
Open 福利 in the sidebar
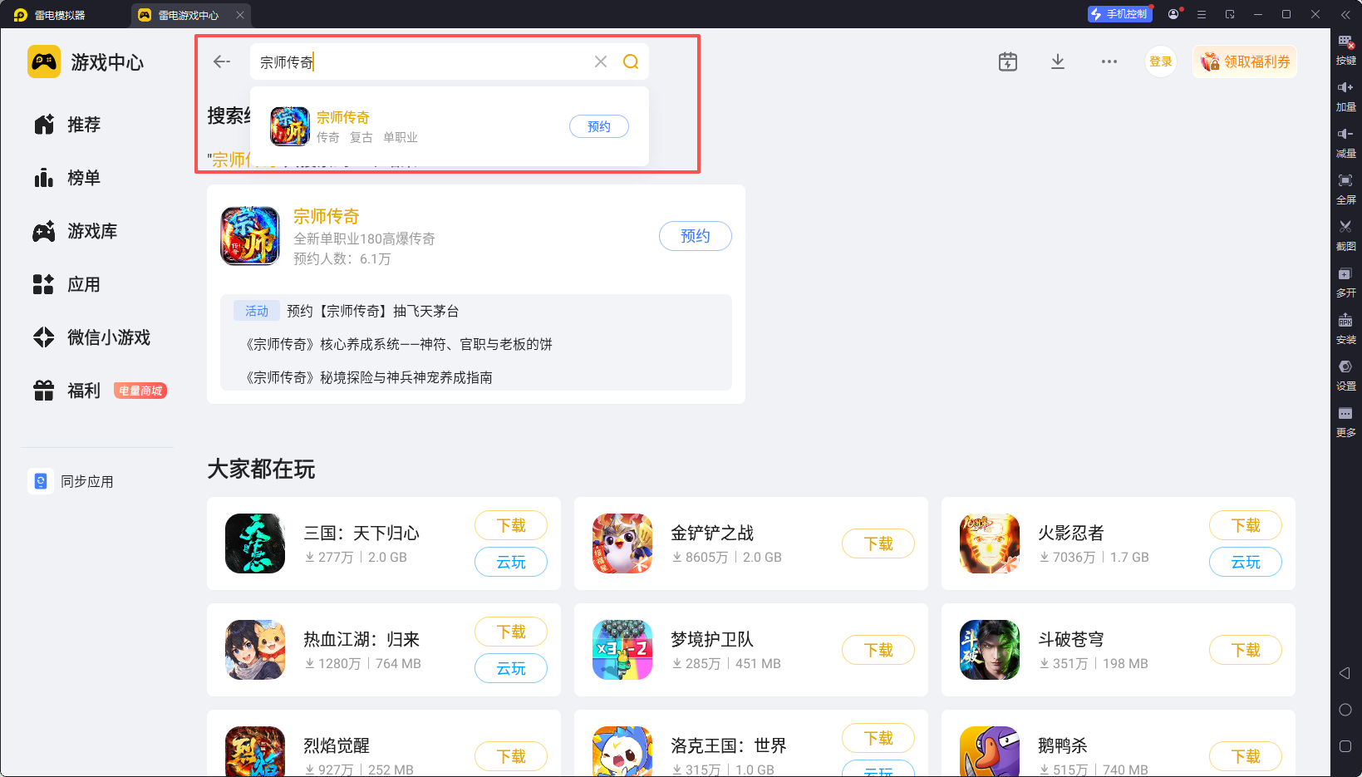[x=68, y=391]
